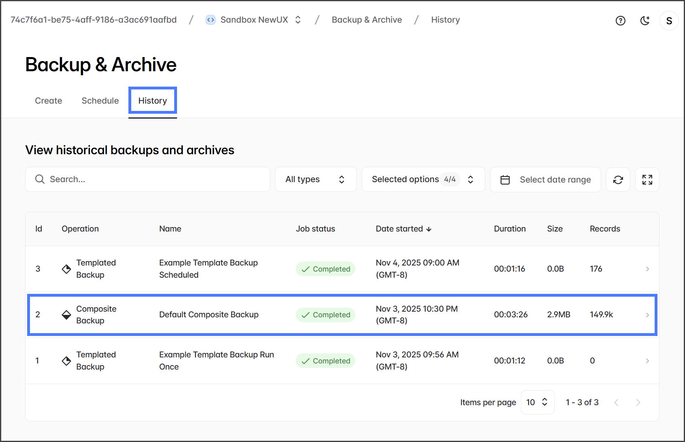The height and width of the screenshot is (442, 685).
Task: Click the calendar icon in date range
Action: 505,180
